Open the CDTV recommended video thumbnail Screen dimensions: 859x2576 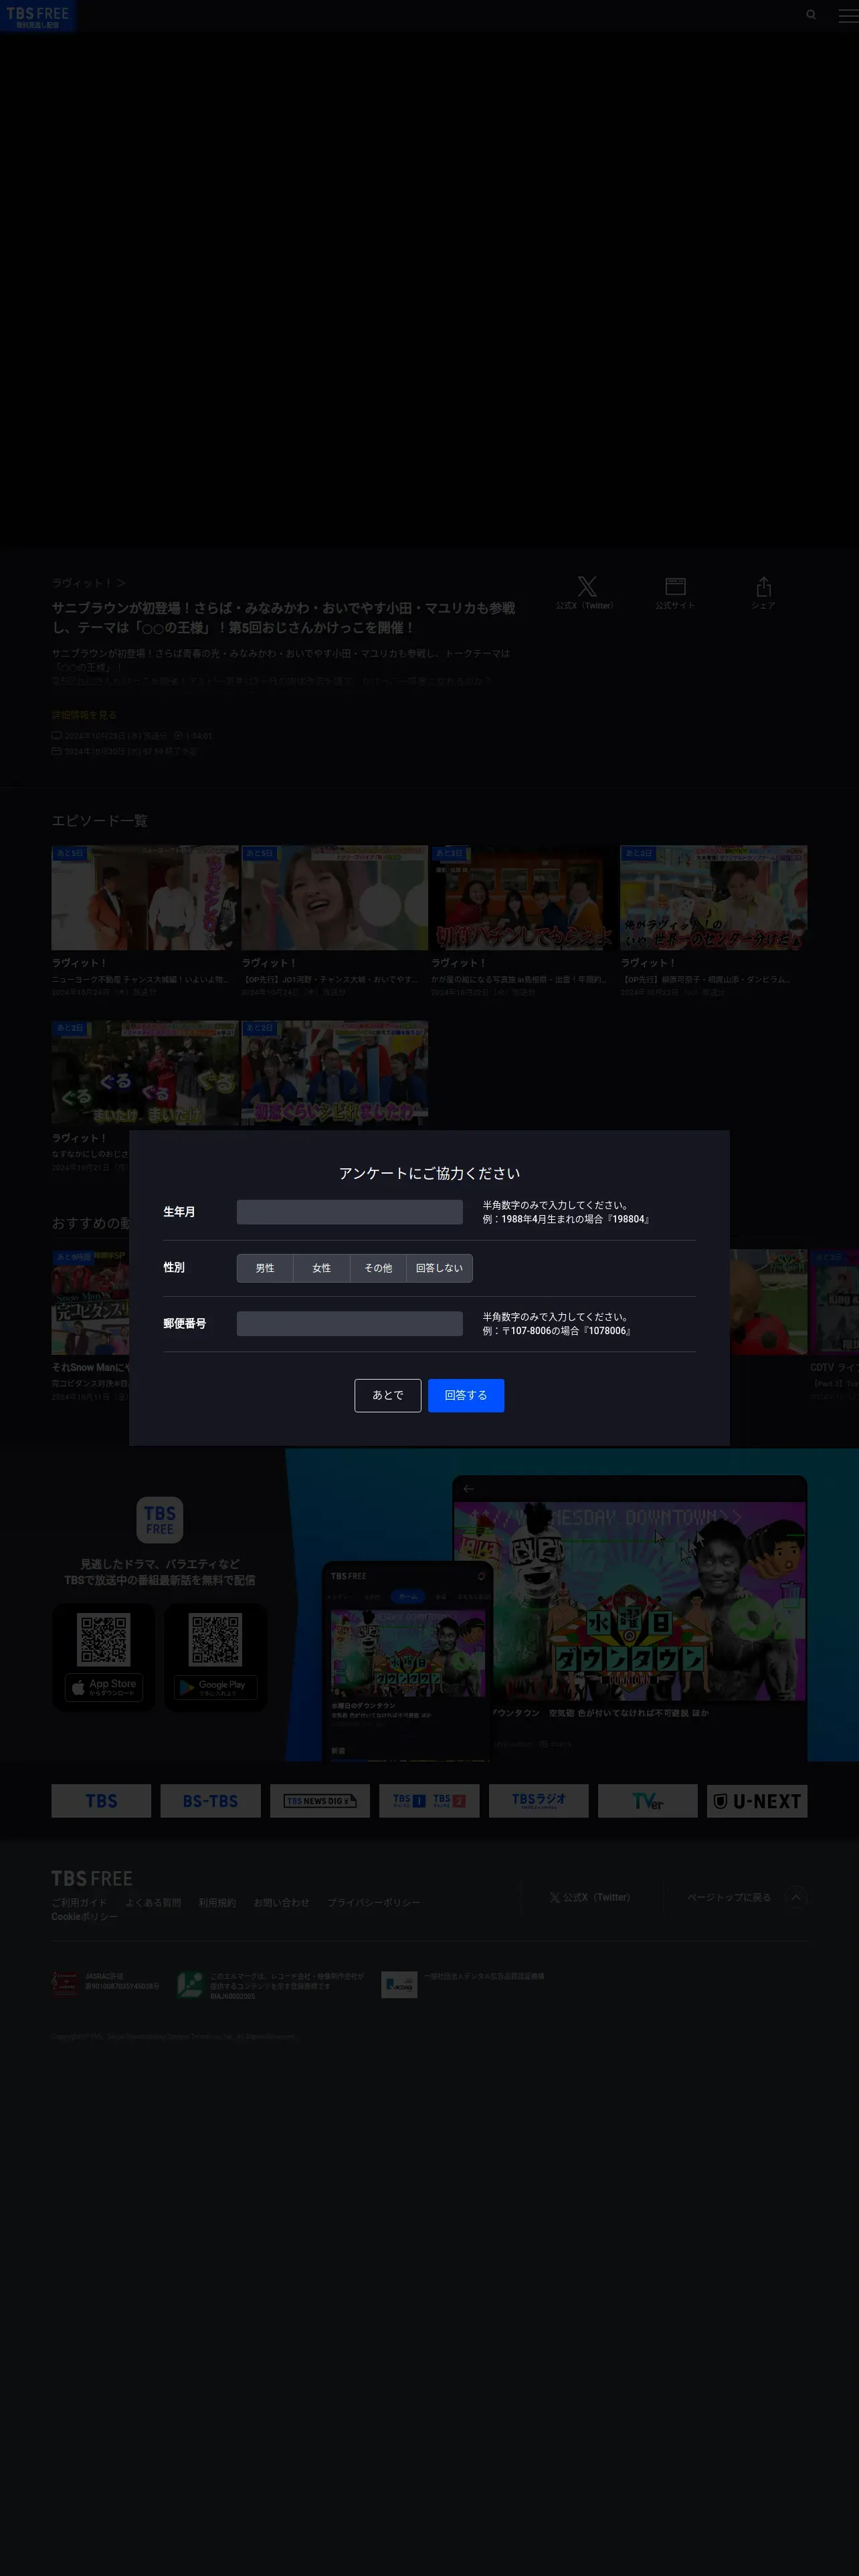(834, 1301)
